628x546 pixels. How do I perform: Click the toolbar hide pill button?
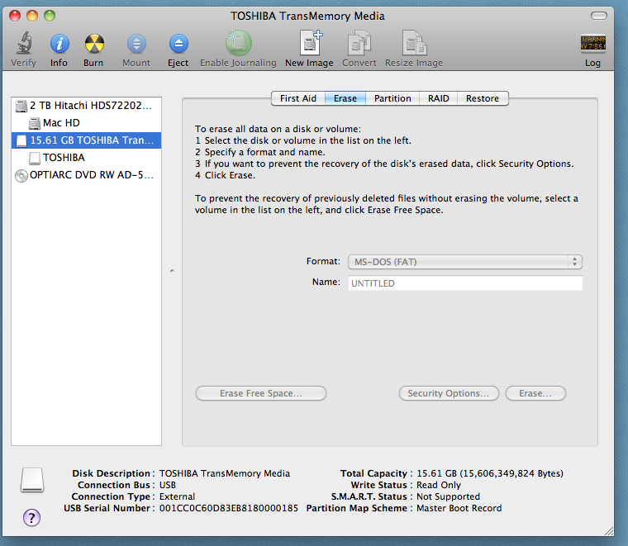point(599,16)
